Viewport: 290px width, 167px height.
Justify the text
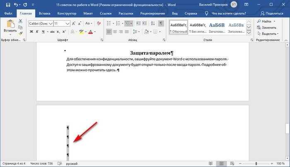[x=127, y=32]
